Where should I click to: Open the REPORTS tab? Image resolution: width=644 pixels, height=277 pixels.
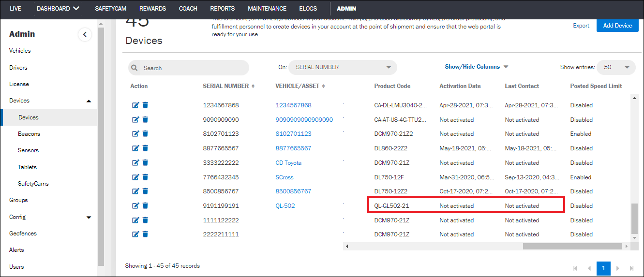click(223, 9)
